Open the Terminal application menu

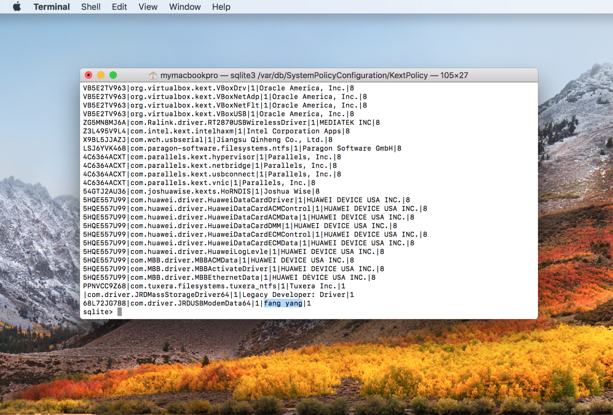pos(52,7)
